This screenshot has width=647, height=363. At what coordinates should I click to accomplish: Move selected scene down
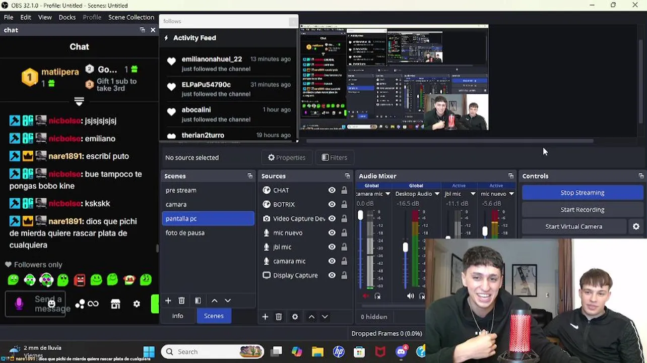point(228,300)
